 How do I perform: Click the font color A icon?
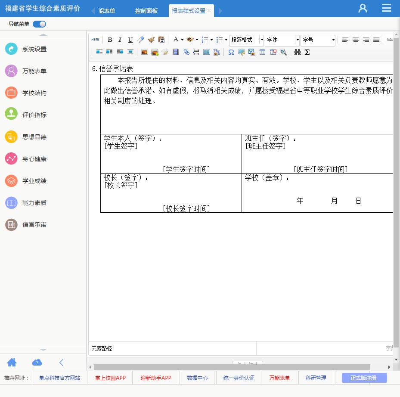click(x=176, y=40)
